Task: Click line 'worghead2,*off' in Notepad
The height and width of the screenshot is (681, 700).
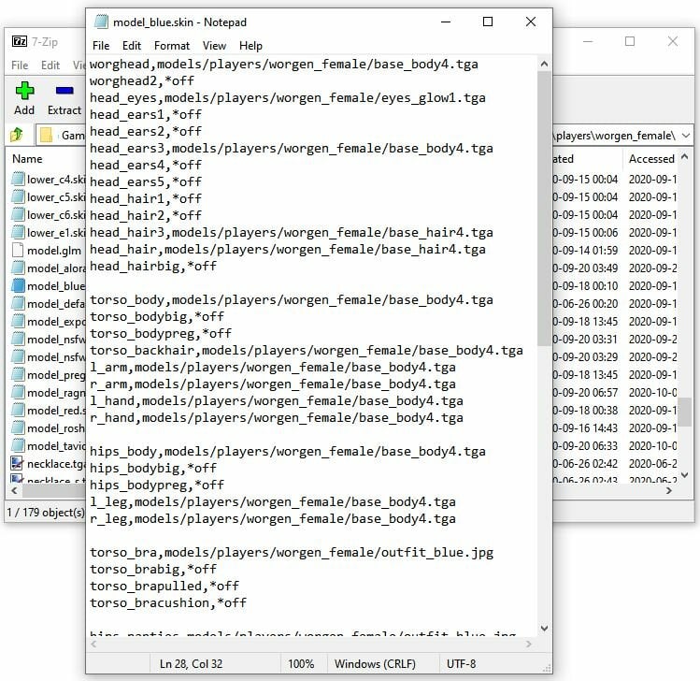Action: pos(142,80)
